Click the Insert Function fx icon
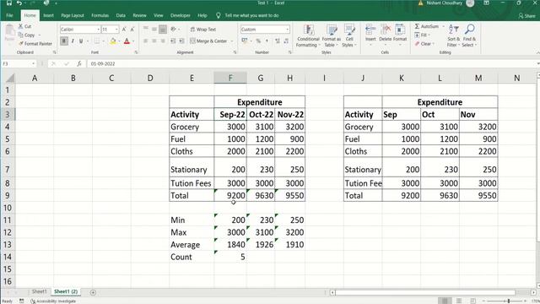Viewport: 540px width, 304px height. (78, 64)
